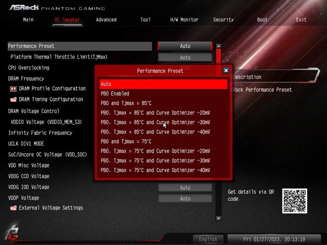Select the Auto preset option
The image size is (327, 245).
pyautogui.click(x=163, y=84)
